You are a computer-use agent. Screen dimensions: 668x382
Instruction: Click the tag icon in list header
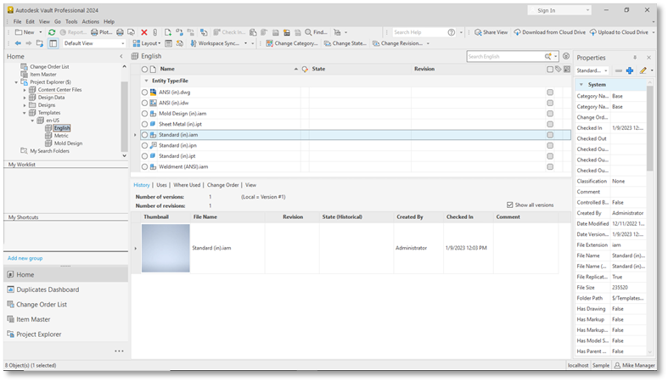coord(559,69)
